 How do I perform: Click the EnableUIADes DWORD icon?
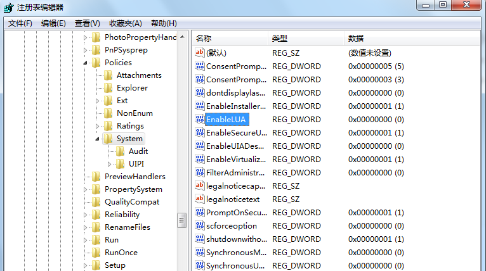(200, 146)
